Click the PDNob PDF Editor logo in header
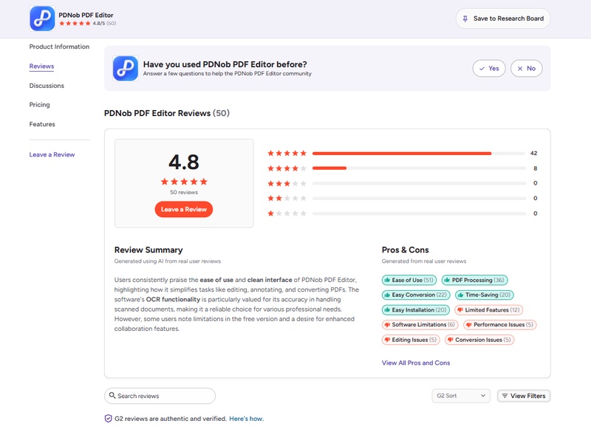This screenshot has height=429, width=591. tap(42, 18)
